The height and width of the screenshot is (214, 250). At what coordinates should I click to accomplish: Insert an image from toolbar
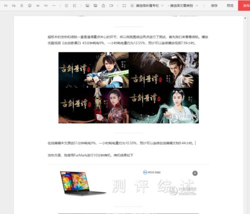click(87, 5)
